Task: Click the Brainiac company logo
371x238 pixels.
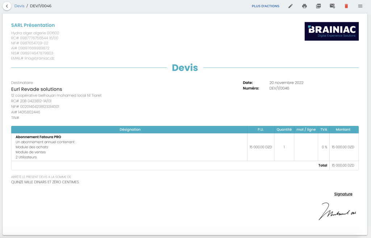Action: tap(332, 31)
